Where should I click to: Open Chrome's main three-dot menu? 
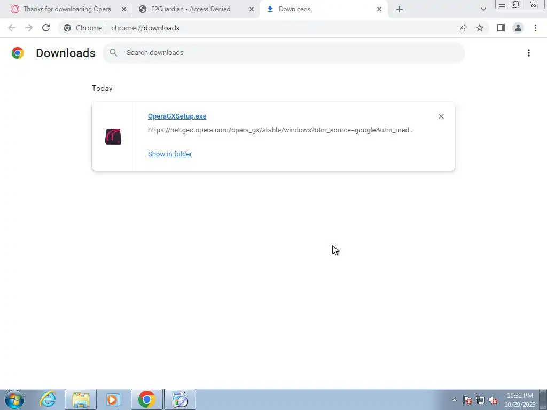point(535,28)
